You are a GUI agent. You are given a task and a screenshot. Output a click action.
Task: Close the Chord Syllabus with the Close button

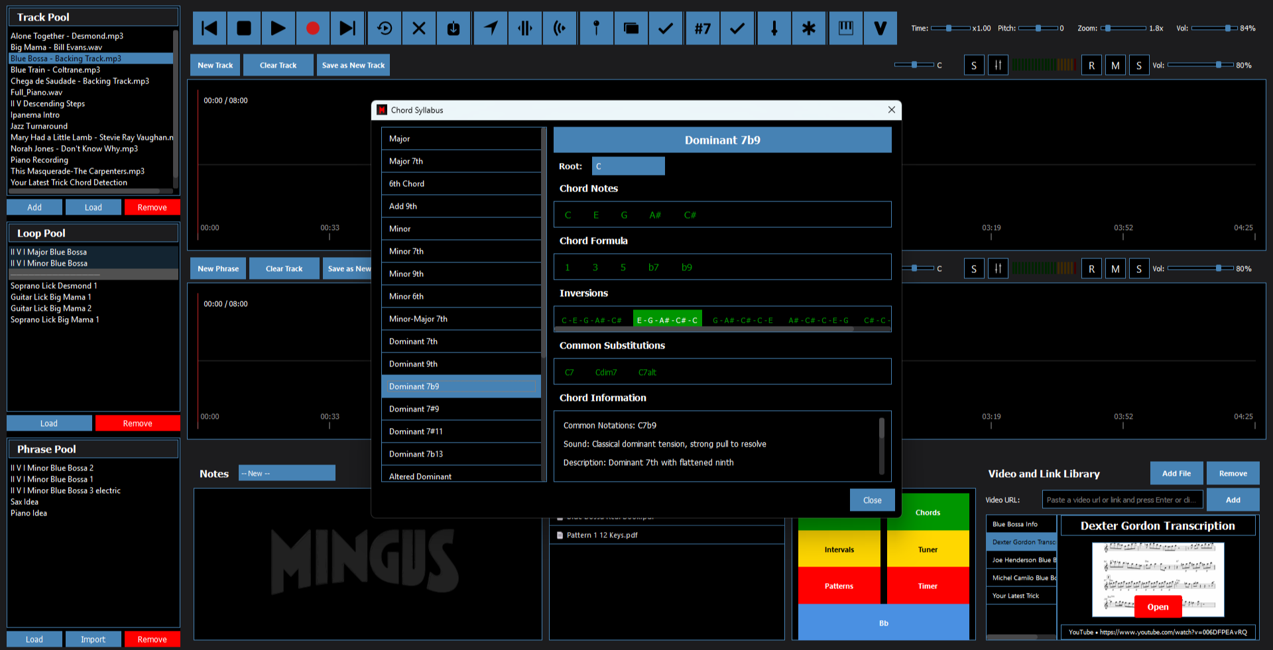tap(872, 500)
